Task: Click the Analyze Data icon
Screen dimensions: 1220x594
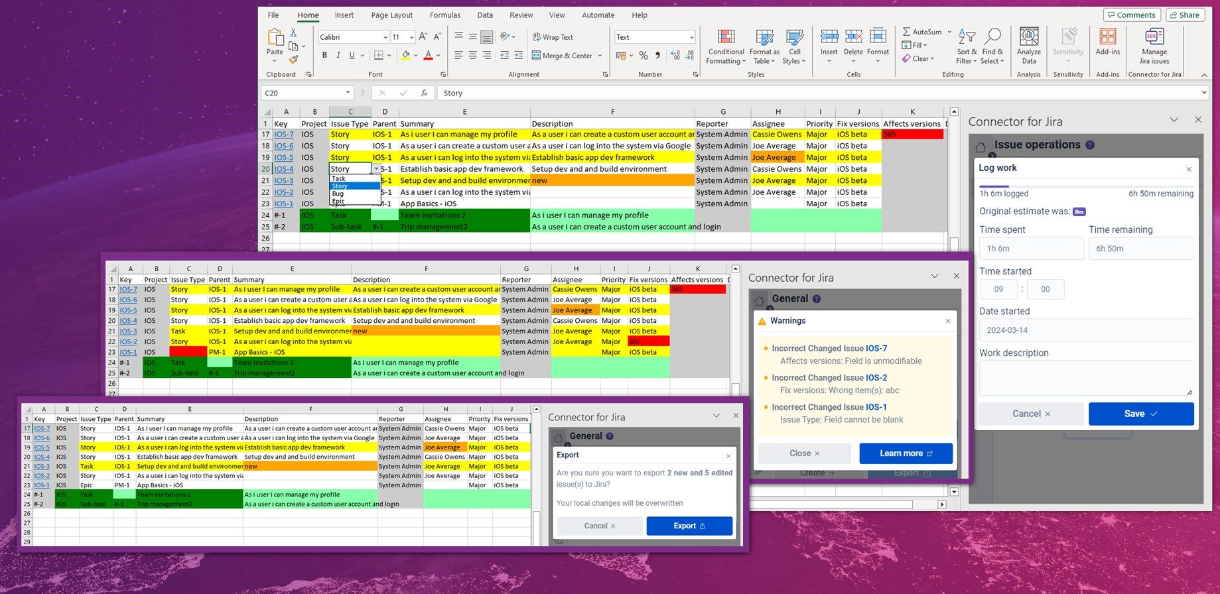Action: [x=1029, y=36]
